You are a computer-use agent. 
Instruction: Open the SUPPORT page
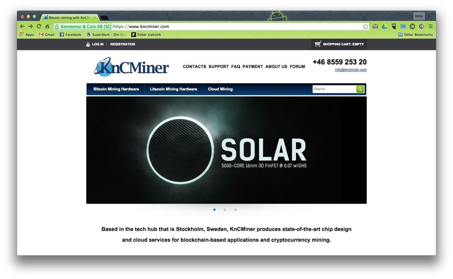click(219, 67)
